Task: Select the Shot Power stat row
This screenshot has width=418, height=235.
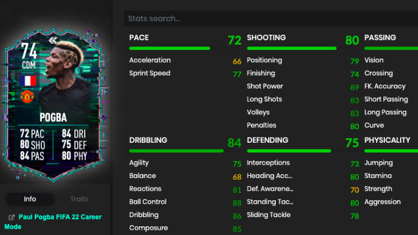Action: (x=303, y=86)
